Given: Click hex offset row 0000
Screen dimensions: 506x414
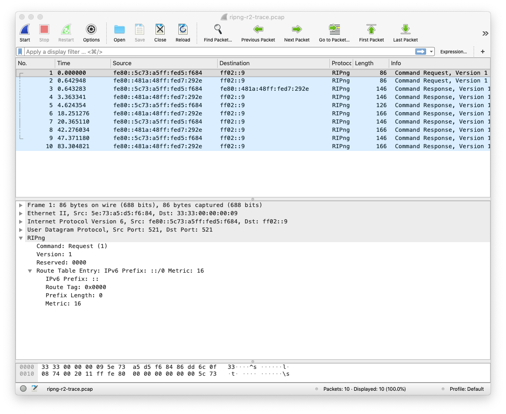Looking at the screenshot, I should [27, 367].
